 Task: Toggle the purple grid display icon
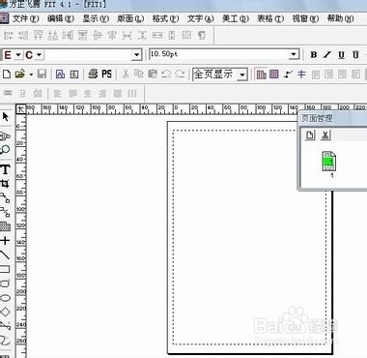(274, 75)
